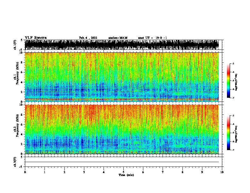This screenshot has width=250, height=193.
Task: Click the flat line in ch.3 panel
Action: 122,162
